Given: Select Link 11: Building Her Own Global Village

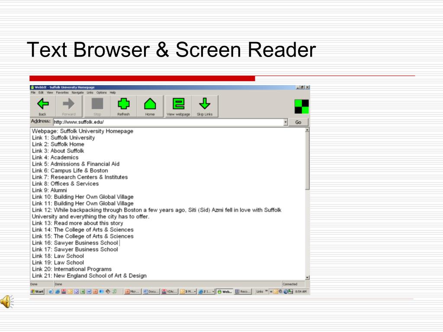Looking at the screenshot, I should (x=83, y=203).
